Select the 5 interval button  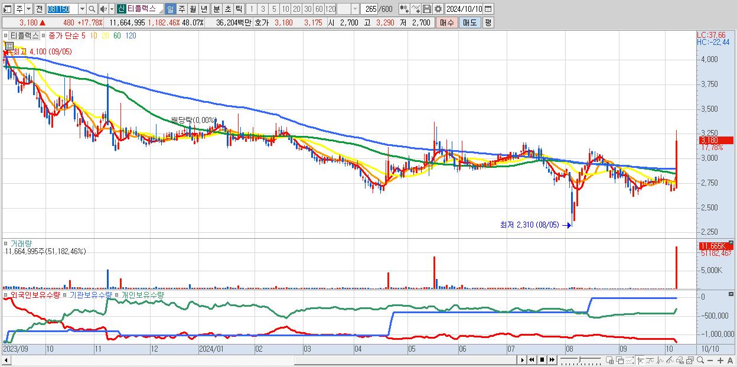[x=274, y=9]
